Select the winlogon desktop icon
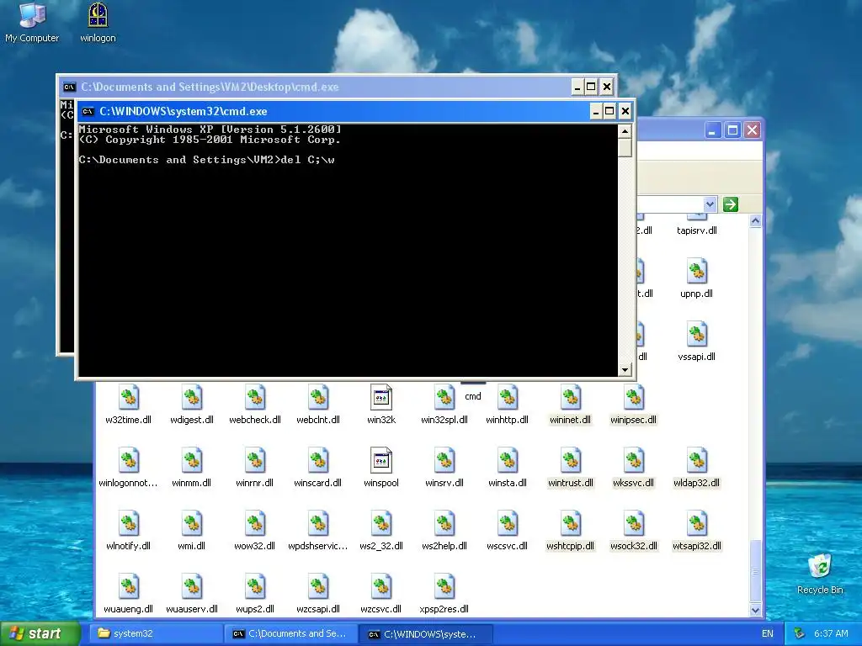The width and height of the screenshot is (862, 646). point(98,23)
